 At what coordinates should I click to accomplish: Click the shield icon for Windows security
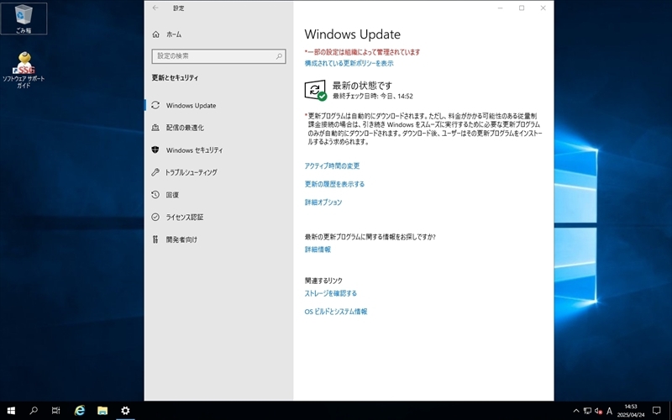[x=155, y=150]
